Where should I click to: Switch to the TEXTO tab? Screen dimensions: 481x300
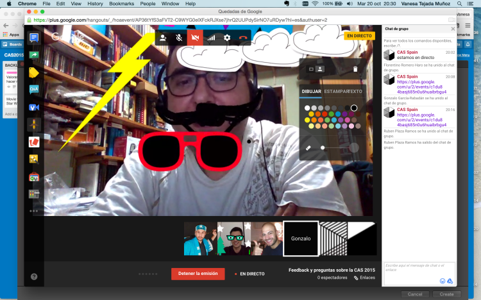tap(356, 92)
